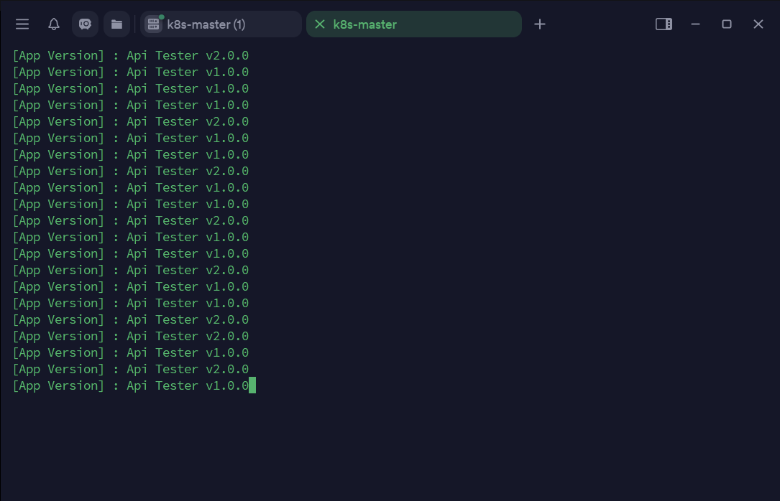The width and height of the screenshot is (780, 501).
Task: Add a new tab with plus icon
Action: coord(540,24)
